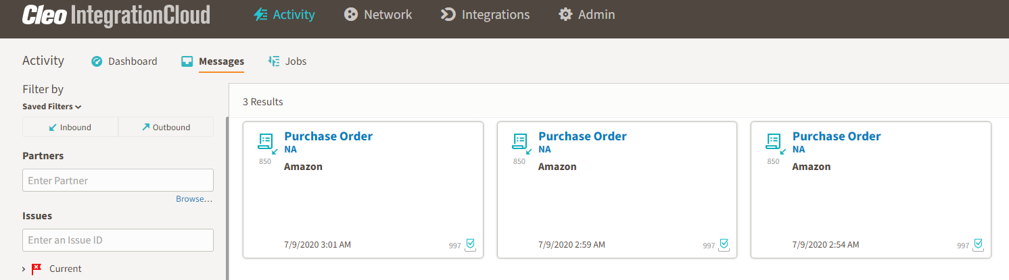Screen dimensions: 1009x280
Task: Expand the Current issues tree item
Action: pos(24,269)
